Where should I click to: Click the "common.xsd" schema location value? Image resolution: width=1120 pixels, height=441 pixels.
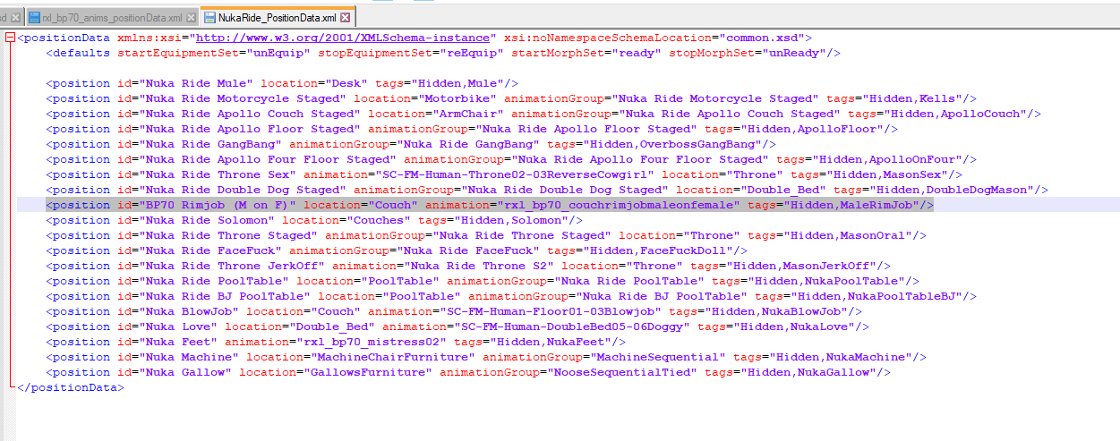[762, 38]
